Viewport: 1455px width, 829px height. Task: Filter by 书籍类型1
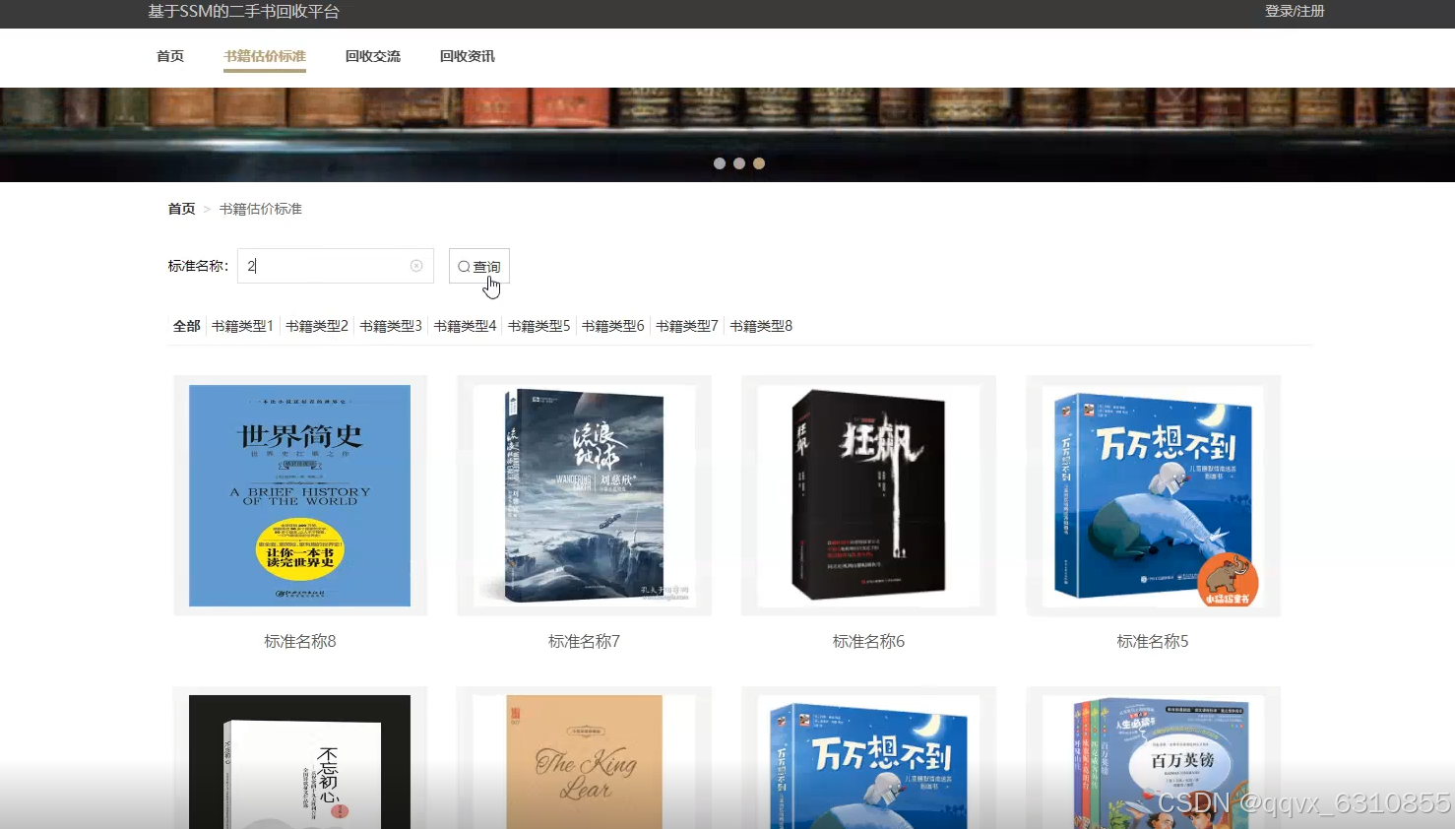(242, 326)
